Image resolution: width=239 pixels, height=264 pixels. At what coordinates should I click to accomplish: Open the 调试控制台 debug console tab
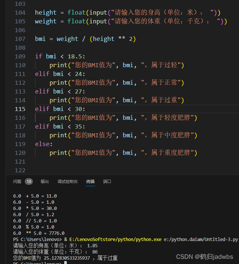[x=68, y=181]
